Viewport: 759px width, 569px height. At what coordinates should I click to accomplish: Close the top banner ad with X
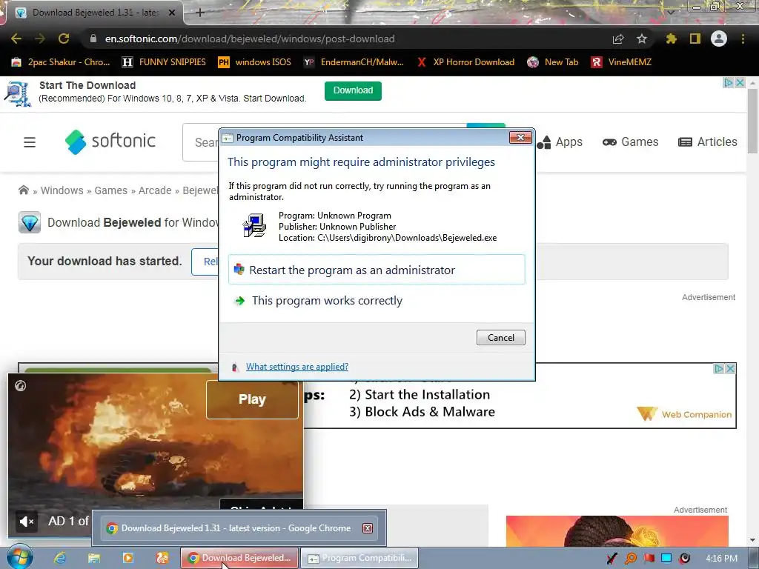click(x=740, y=83)
